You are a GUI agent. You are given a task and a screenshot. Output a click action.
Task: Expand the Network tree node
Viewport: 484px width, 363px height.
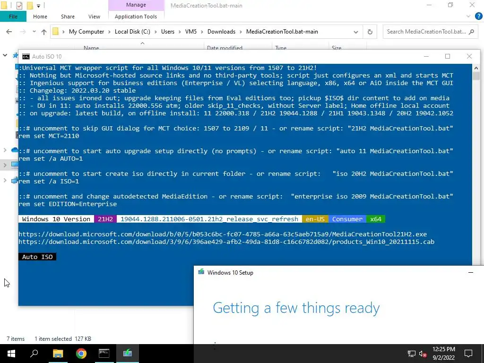tap(5, 180)
